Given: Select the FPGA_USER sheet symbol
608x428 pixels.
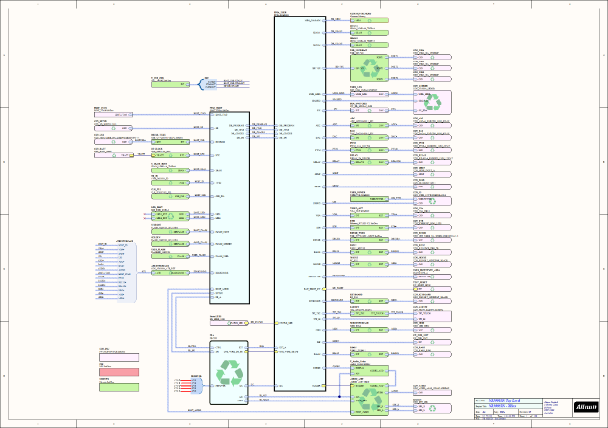Looking at the screenshot, I should [300, 204].
